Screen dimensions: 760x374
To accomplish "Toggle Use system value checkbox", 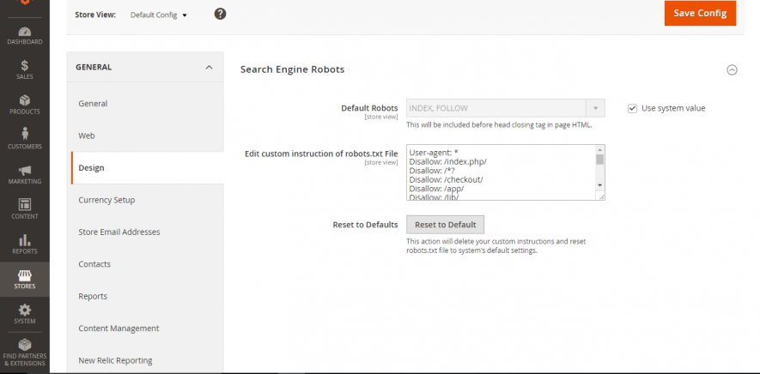I will (x=632, y=109).
